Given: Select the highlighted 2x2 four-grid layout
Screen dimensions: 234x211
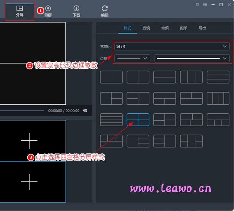Looking at the screenshot, I should 138,120.
